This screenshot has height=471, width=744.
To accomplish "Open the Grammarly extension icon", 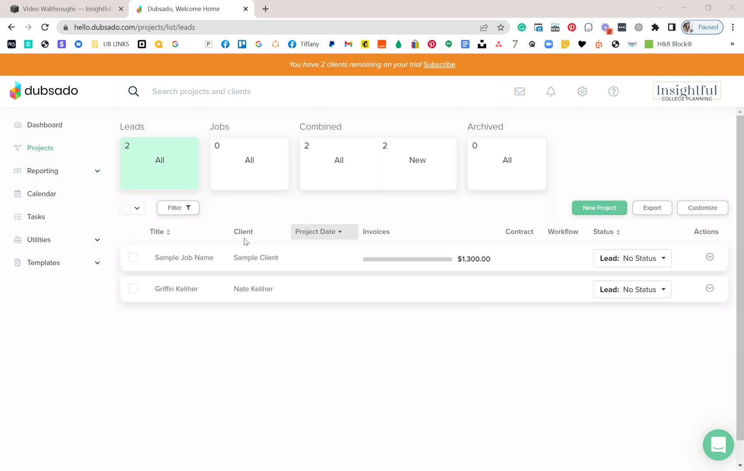I will click(522, 27).
